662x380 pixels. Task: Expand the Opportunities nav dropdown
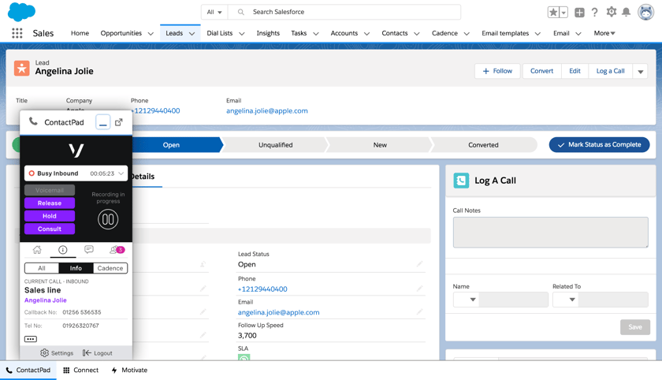[151, 34]
